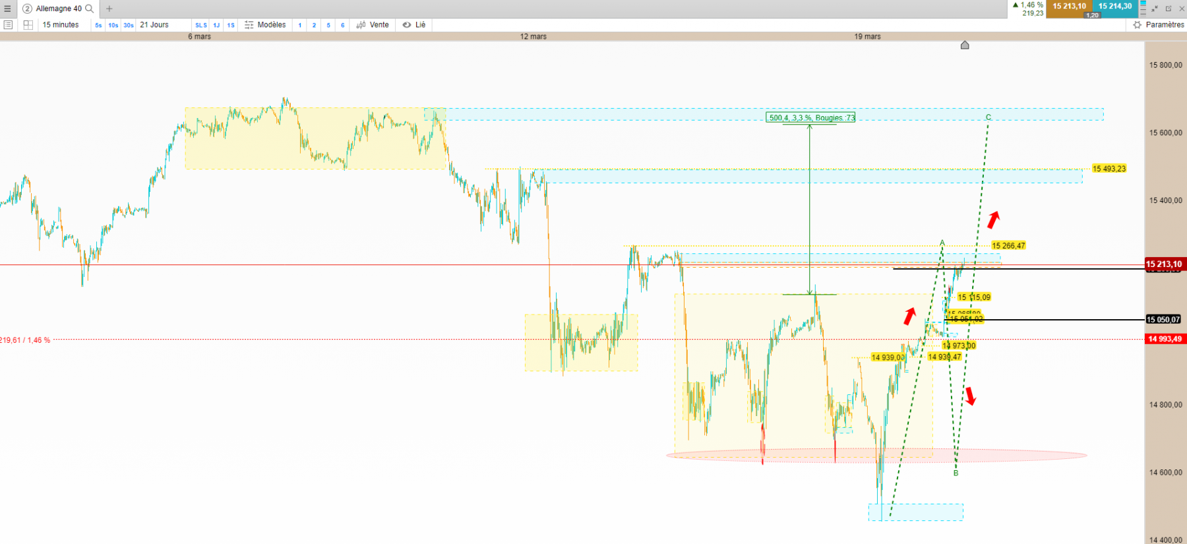
Task: Open the chart layout grid icon
Action: point(28,25)
